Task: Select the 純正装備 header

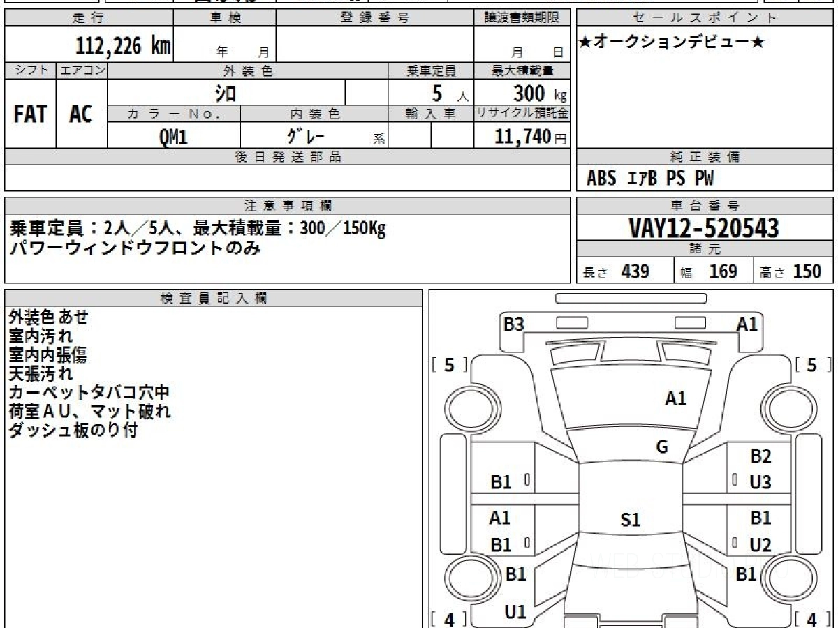Action: pos(705,157)
